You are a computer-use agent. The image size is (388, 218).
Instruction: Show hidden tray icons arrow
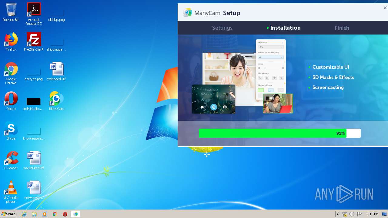point(338,214)
